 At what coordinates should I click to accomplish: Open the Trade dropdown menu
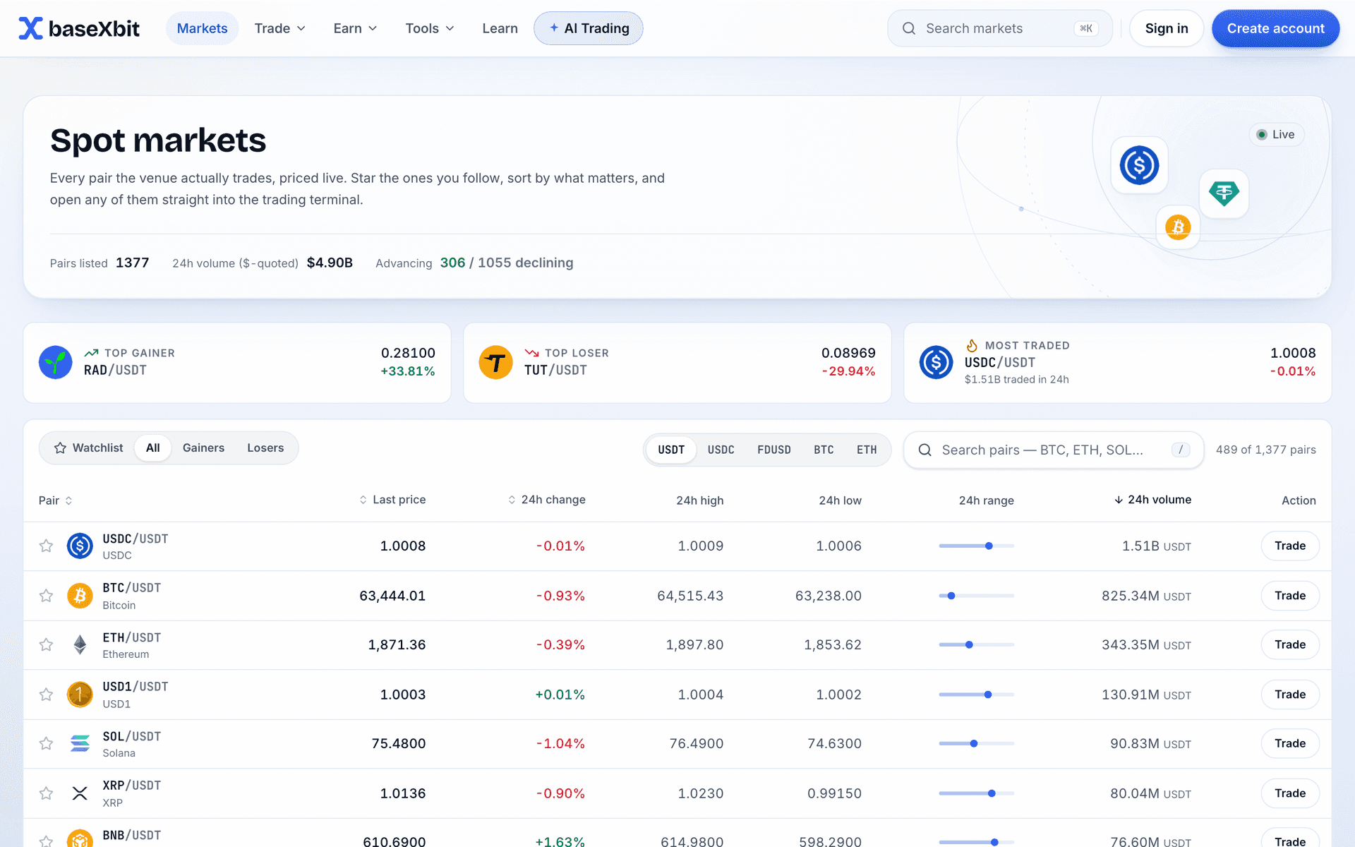(x=280, y=28)
